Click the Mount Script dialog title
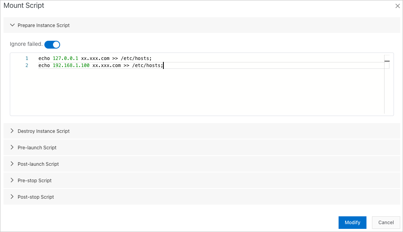The width and height of the screenshot is (403, 232). [x=24, y=5]
